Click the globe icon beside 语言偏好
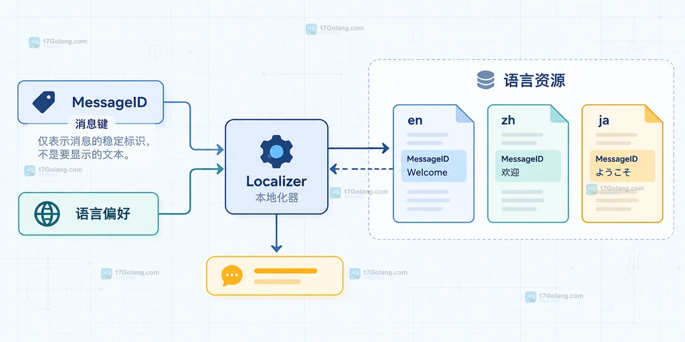Image resolution: width=685 pixels, height=342 pixels. (47, 214)
